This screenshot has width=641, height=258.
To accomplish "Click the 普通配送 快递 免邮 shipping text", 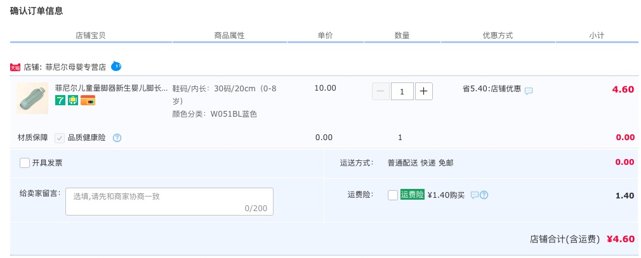I will (x=421, y=164).
